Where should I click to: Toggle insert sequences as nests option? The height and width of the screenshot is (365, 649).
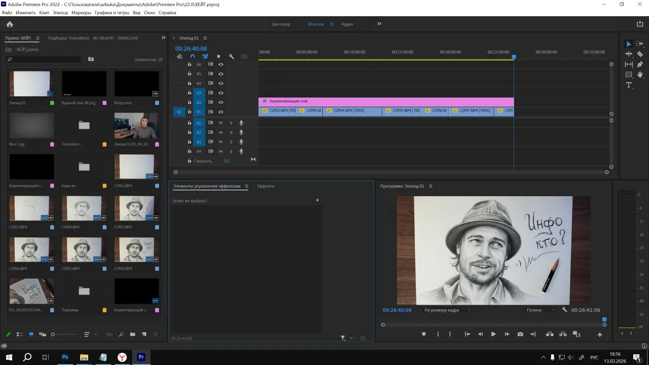pos(179,57)
